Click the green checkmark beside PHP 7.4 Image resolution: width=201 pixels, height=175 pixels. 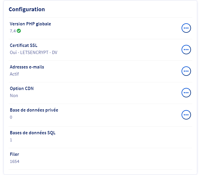(19, 31)
